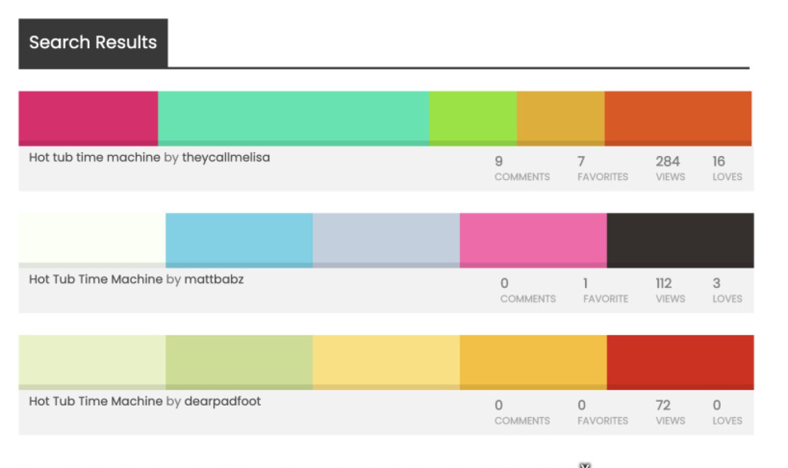Viewport: 788px width, 468px height.
Task: Click the burnt orange swatch in first palette
Action: pyautogui.click(x=677, y=118)
